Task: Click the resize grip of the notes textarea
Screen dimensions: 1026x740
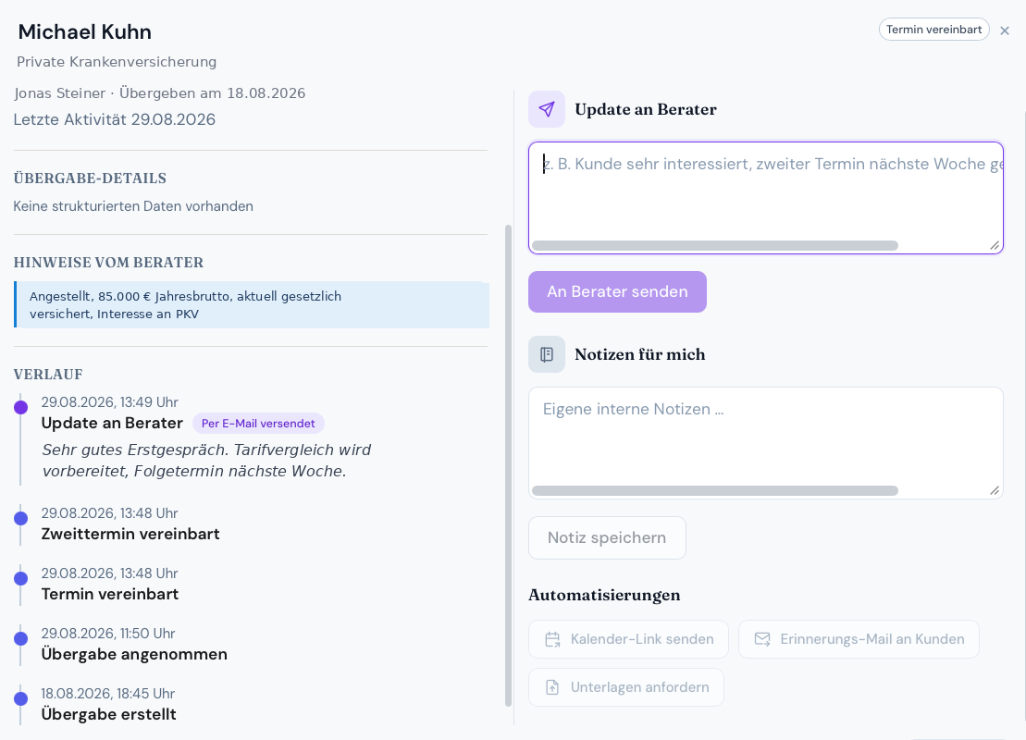Action: (x=995, y=491)
